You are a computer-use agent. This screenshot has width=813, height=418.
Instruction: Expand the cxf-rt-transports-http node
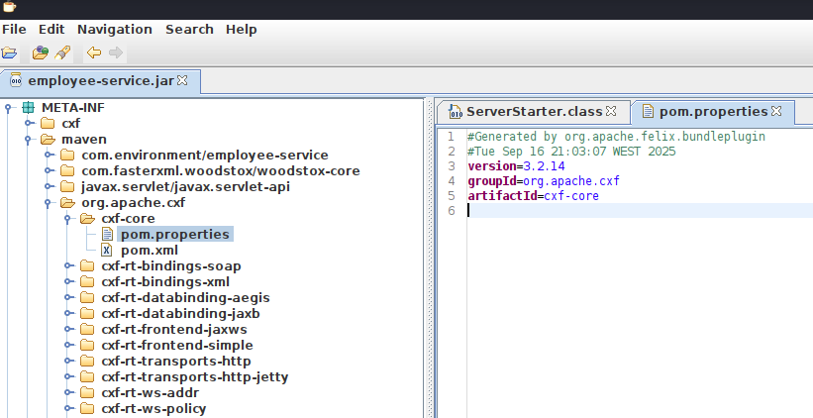pyautogui.click(x=69, y=361)
